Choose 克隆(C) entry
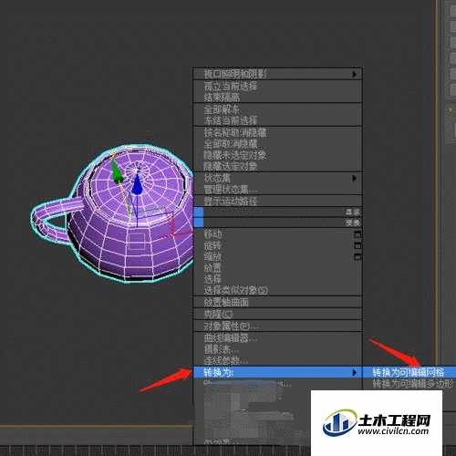Image resolution: width=456 pixels, height=456 pixels. pyautogui.click(x=277, y=314)
